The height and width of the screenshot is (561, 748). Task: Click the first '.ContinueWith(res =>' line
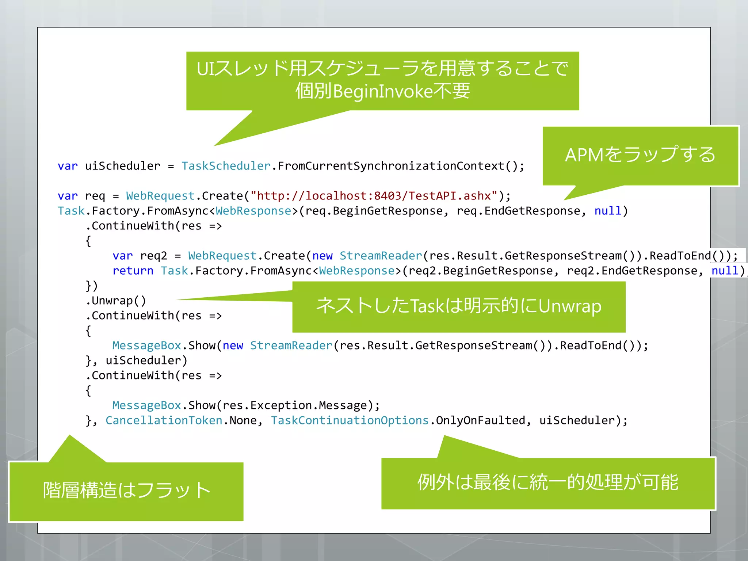tap(154, 226)
